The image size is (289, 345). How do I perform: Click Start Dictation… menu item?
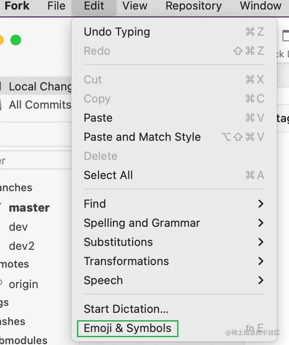(x=126, y=309)
